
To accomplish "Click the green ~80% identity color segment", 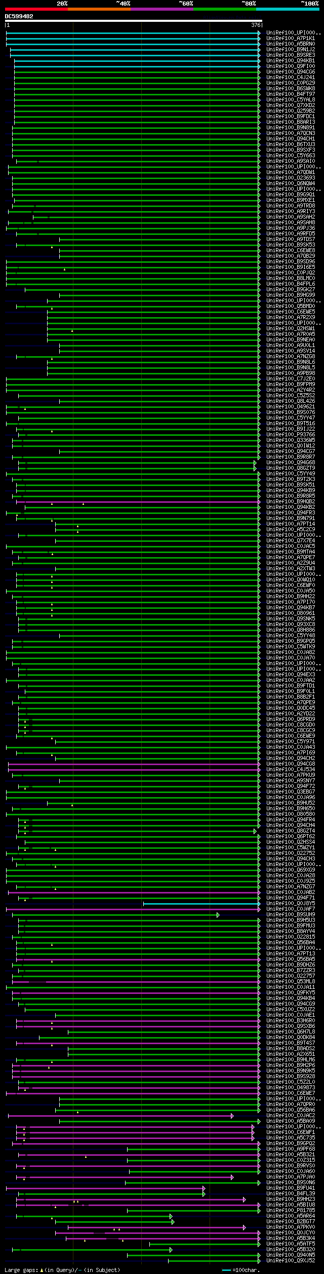I will (x=224, y=9).
